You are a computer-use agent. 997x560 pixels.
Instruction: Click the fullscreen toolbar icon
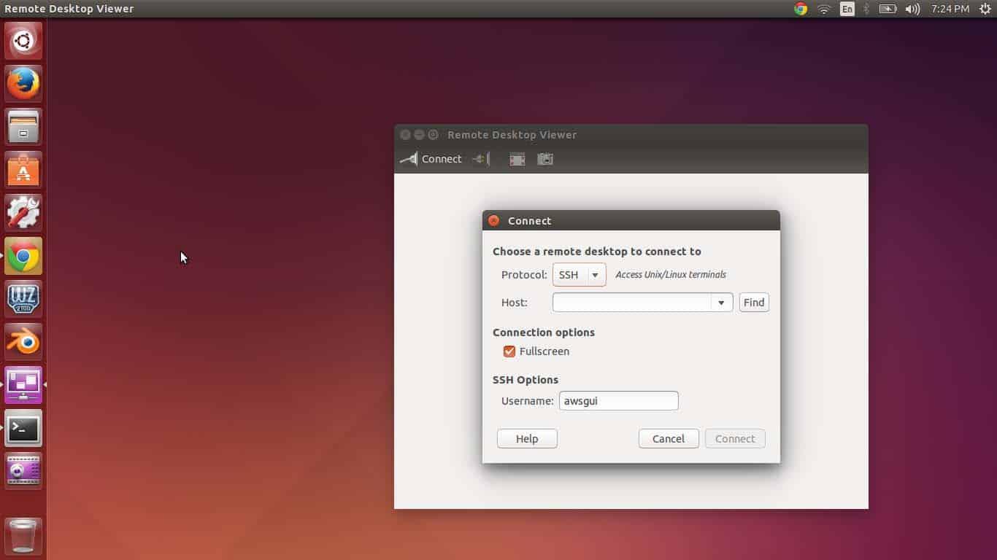[517, 159]
